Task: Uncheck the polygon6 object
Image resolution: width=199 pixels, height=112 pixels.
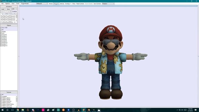Action: (x=1, y=40)
